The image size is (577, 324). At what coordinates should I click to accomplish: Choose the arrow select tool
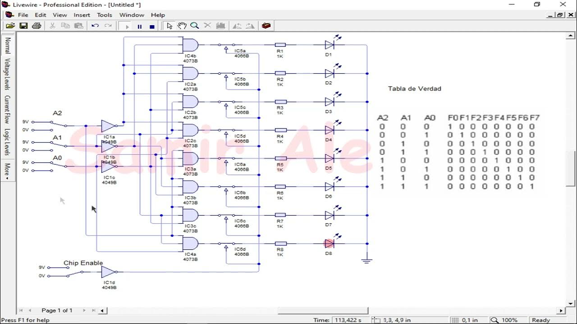(169, 26)
